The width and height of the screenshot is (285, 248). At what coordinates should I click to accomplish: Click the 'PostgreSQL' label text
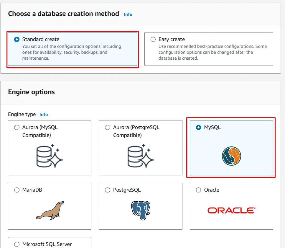127,190
